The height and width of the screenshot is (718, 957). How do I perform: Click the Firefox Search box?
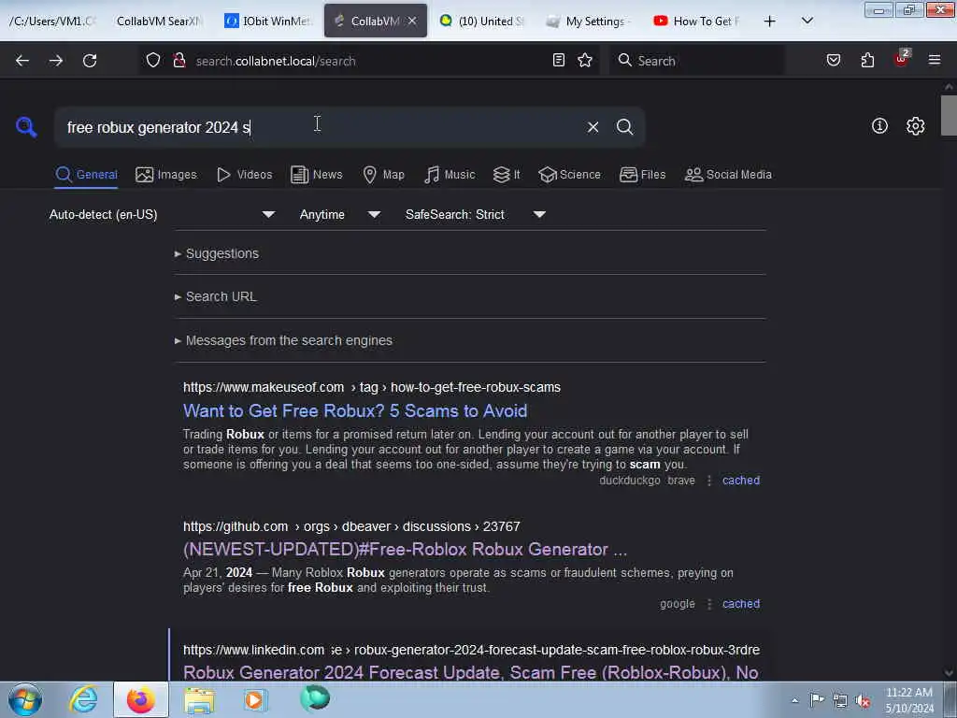[x=696, y=61]
